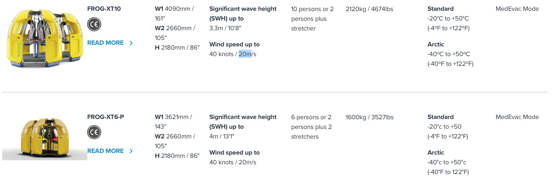Click the Arctic temperature heading for FROG-XT10

point(436,44)
